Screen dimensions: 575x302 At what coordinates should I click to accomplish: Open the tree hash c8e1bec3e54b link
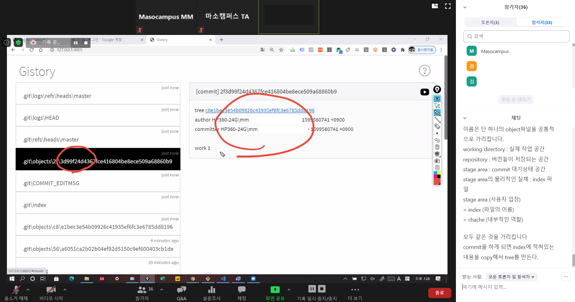260,111
